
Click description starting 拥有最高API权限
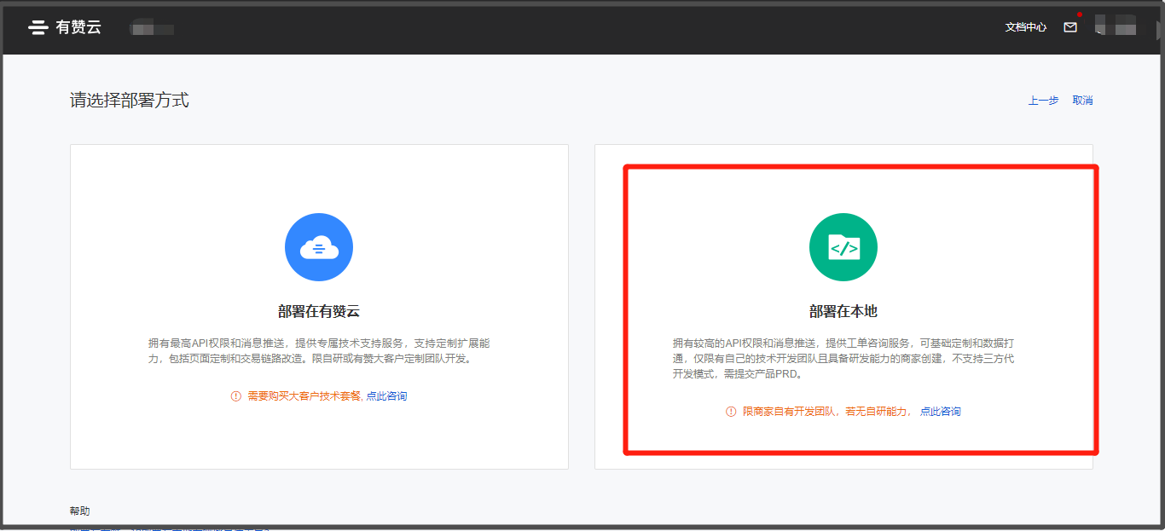coord(319,350)
